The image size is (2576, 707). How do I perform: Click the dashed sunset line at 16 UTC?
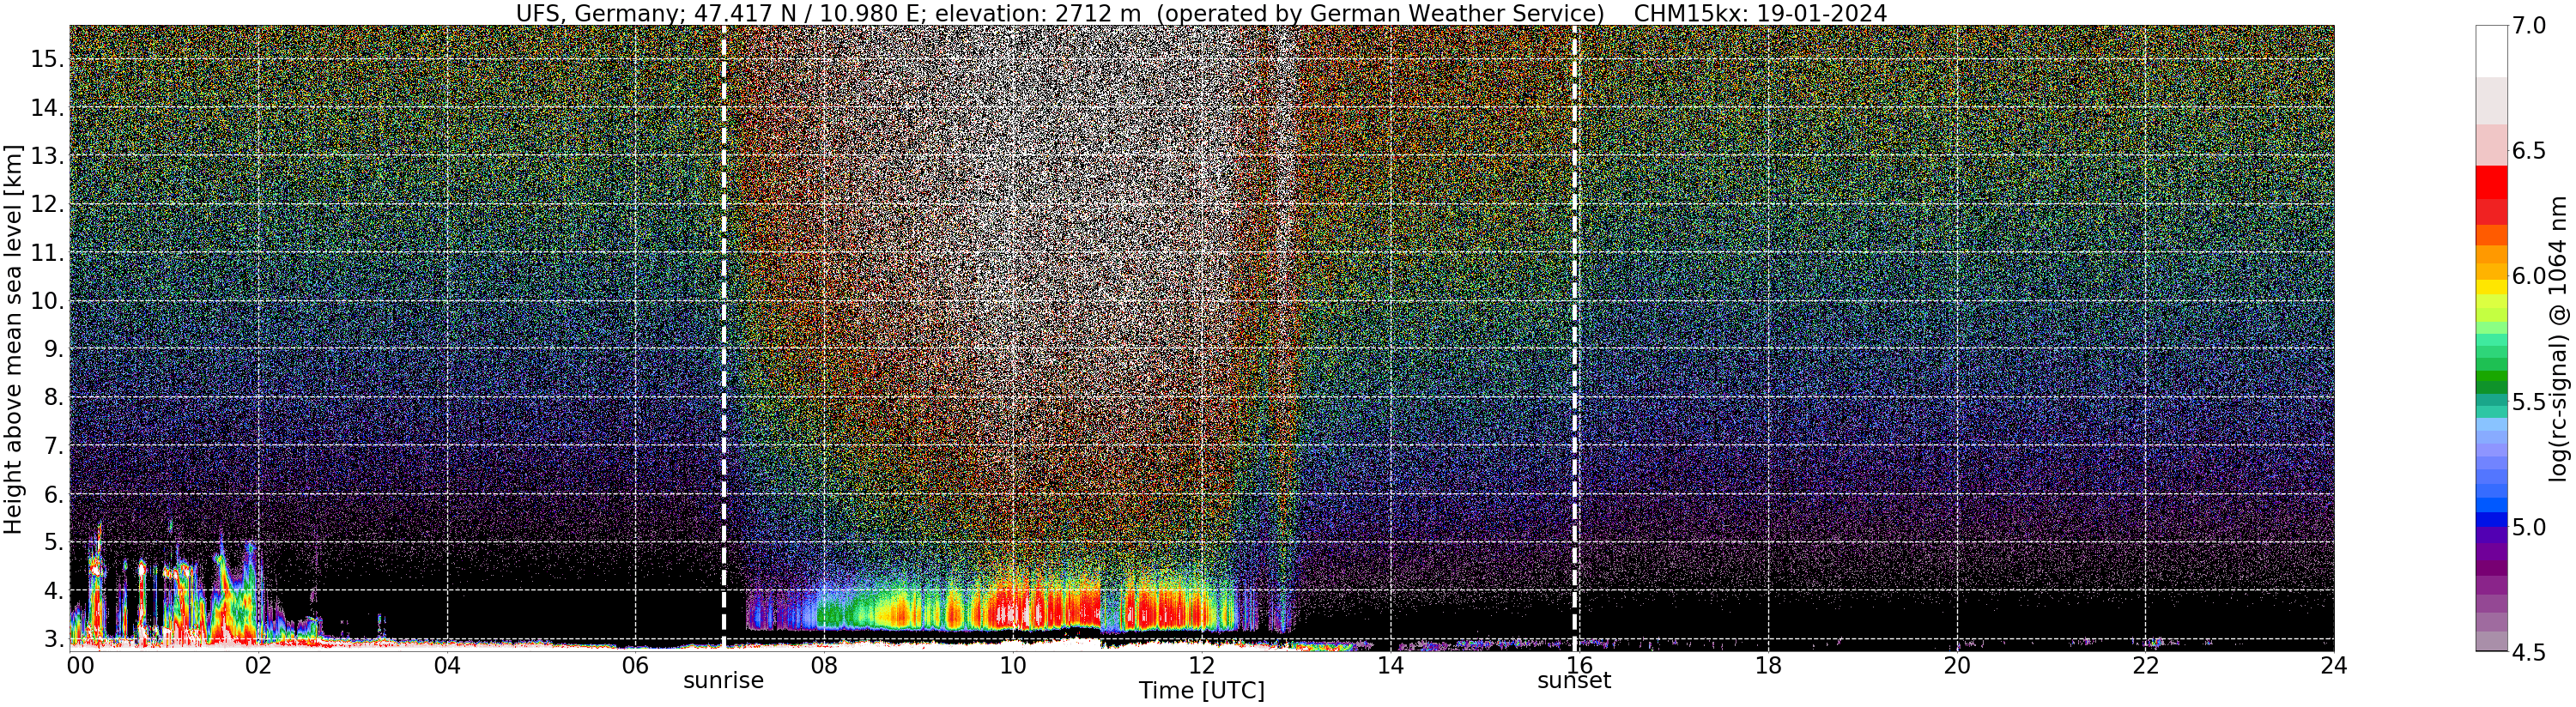coord(1574,338)
